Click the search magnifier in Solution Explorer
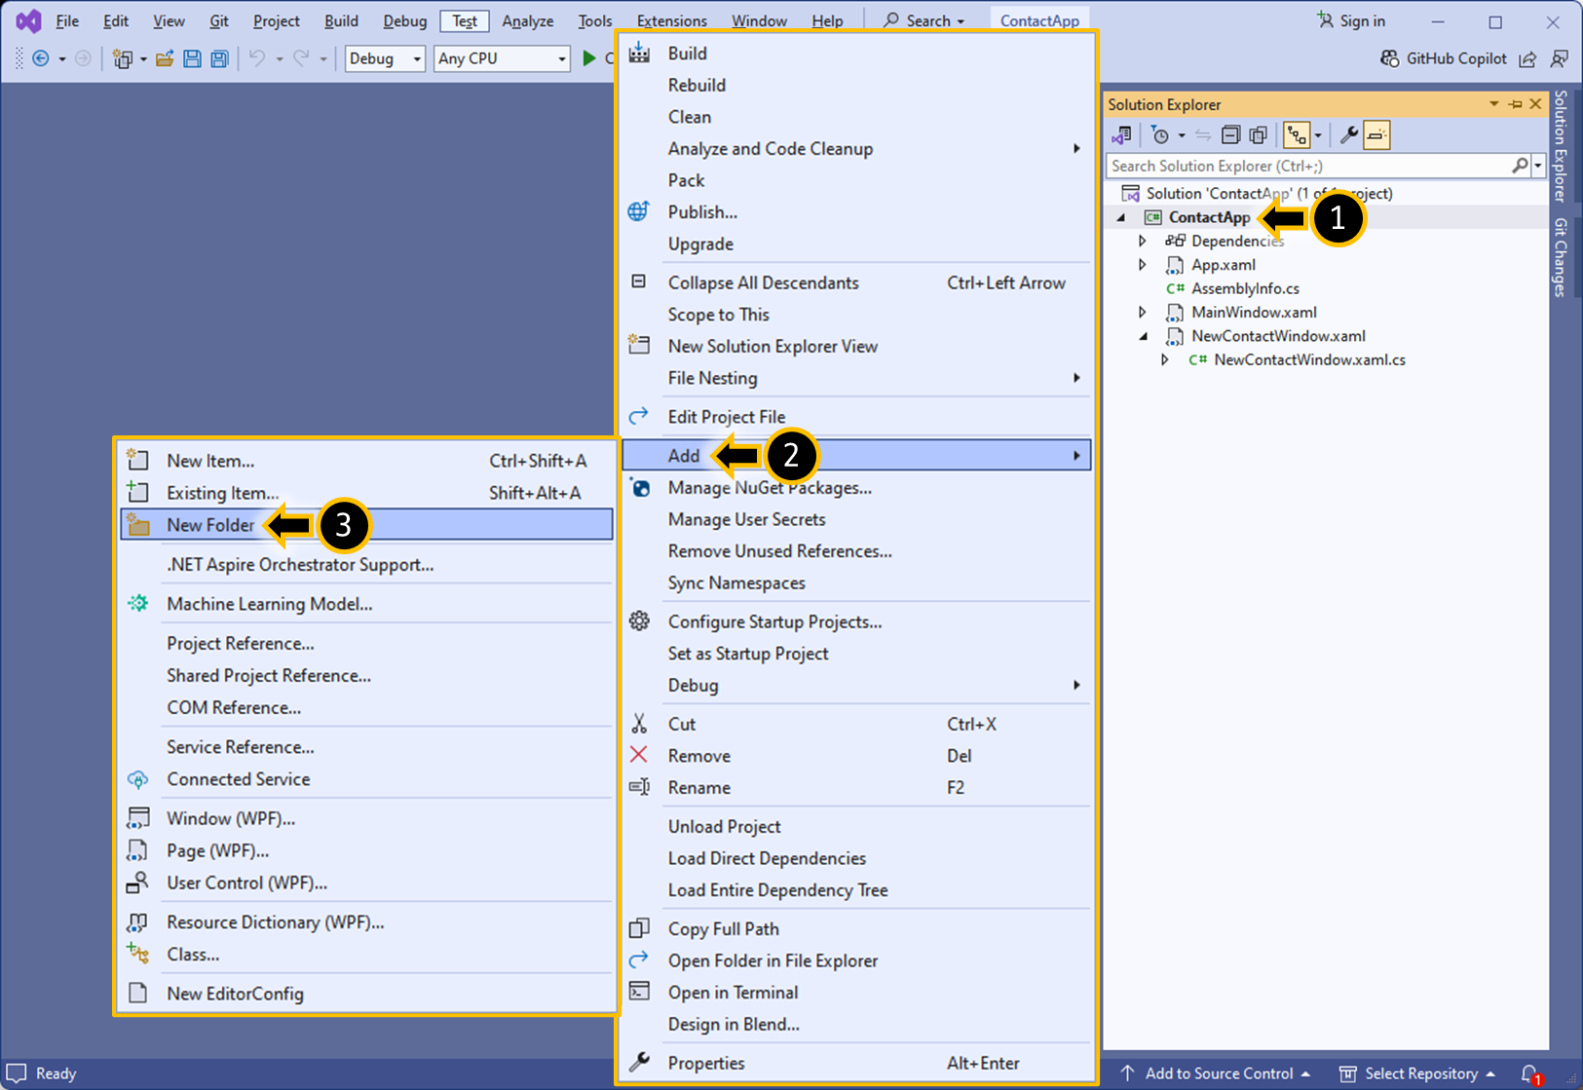Screen dimensions: 1583x1090 coord(1520,166)
